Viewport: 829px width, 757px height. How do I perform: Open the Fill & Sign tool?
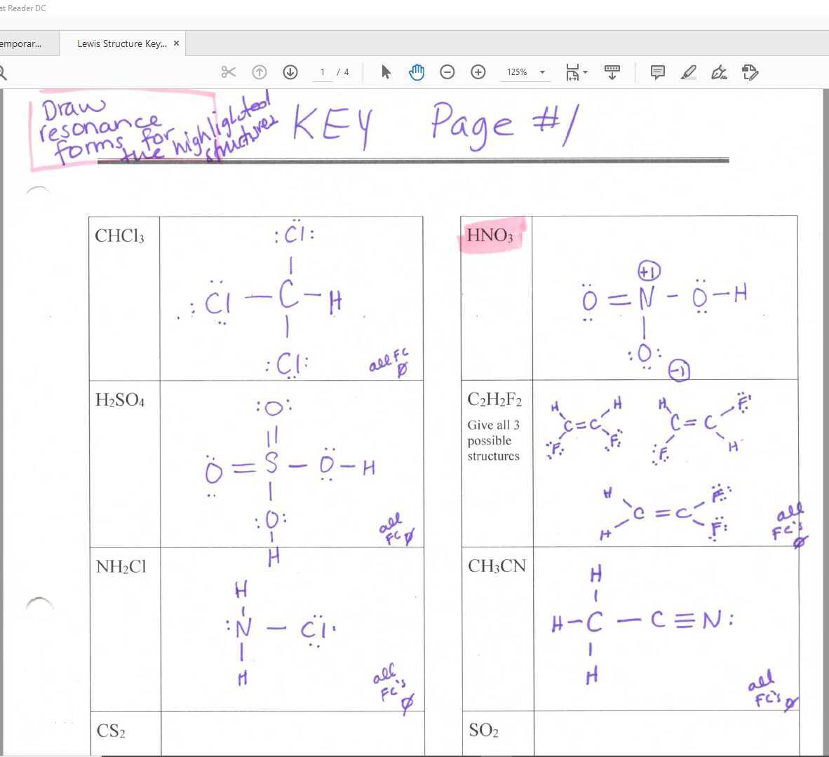click(x=718, y=71)
